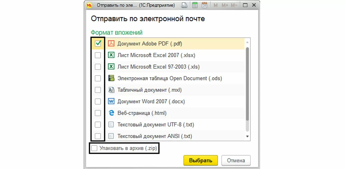345x169 pixels.
Task: Click the Отмена button
Action: click(236, 160)
